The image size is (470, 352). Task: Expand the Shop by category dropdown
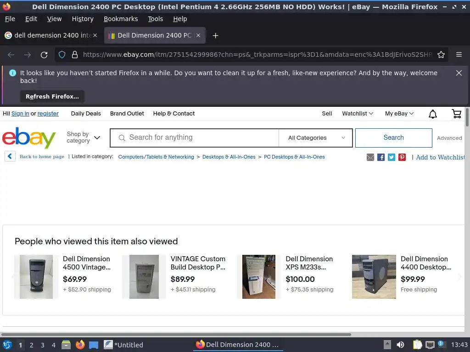(x=84, y=137)
